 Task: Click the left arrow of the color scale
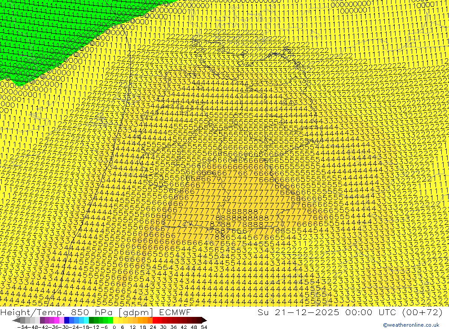click(16, 320)
